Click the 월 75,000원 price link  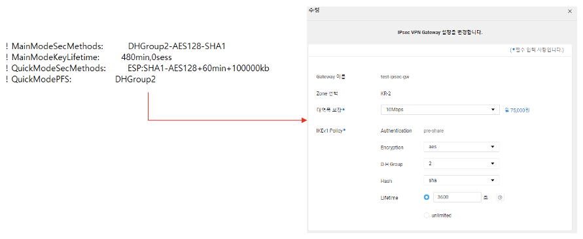point(516,110)
